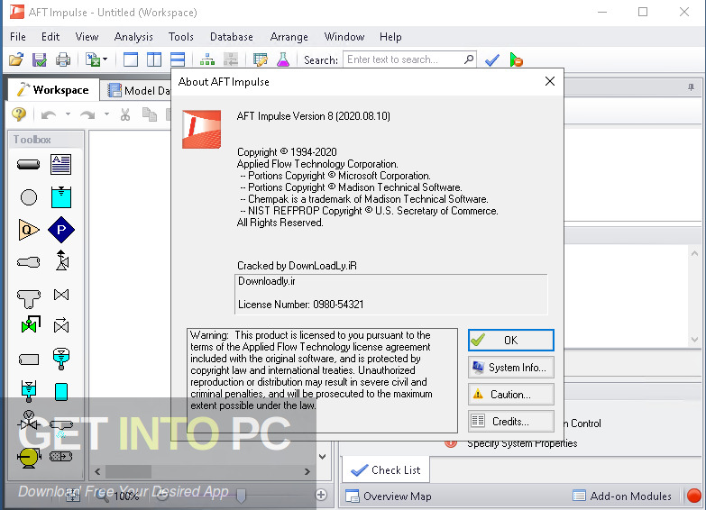706x510 pixels.
Task: Open the Check List tab
Action: coord(385,470)
